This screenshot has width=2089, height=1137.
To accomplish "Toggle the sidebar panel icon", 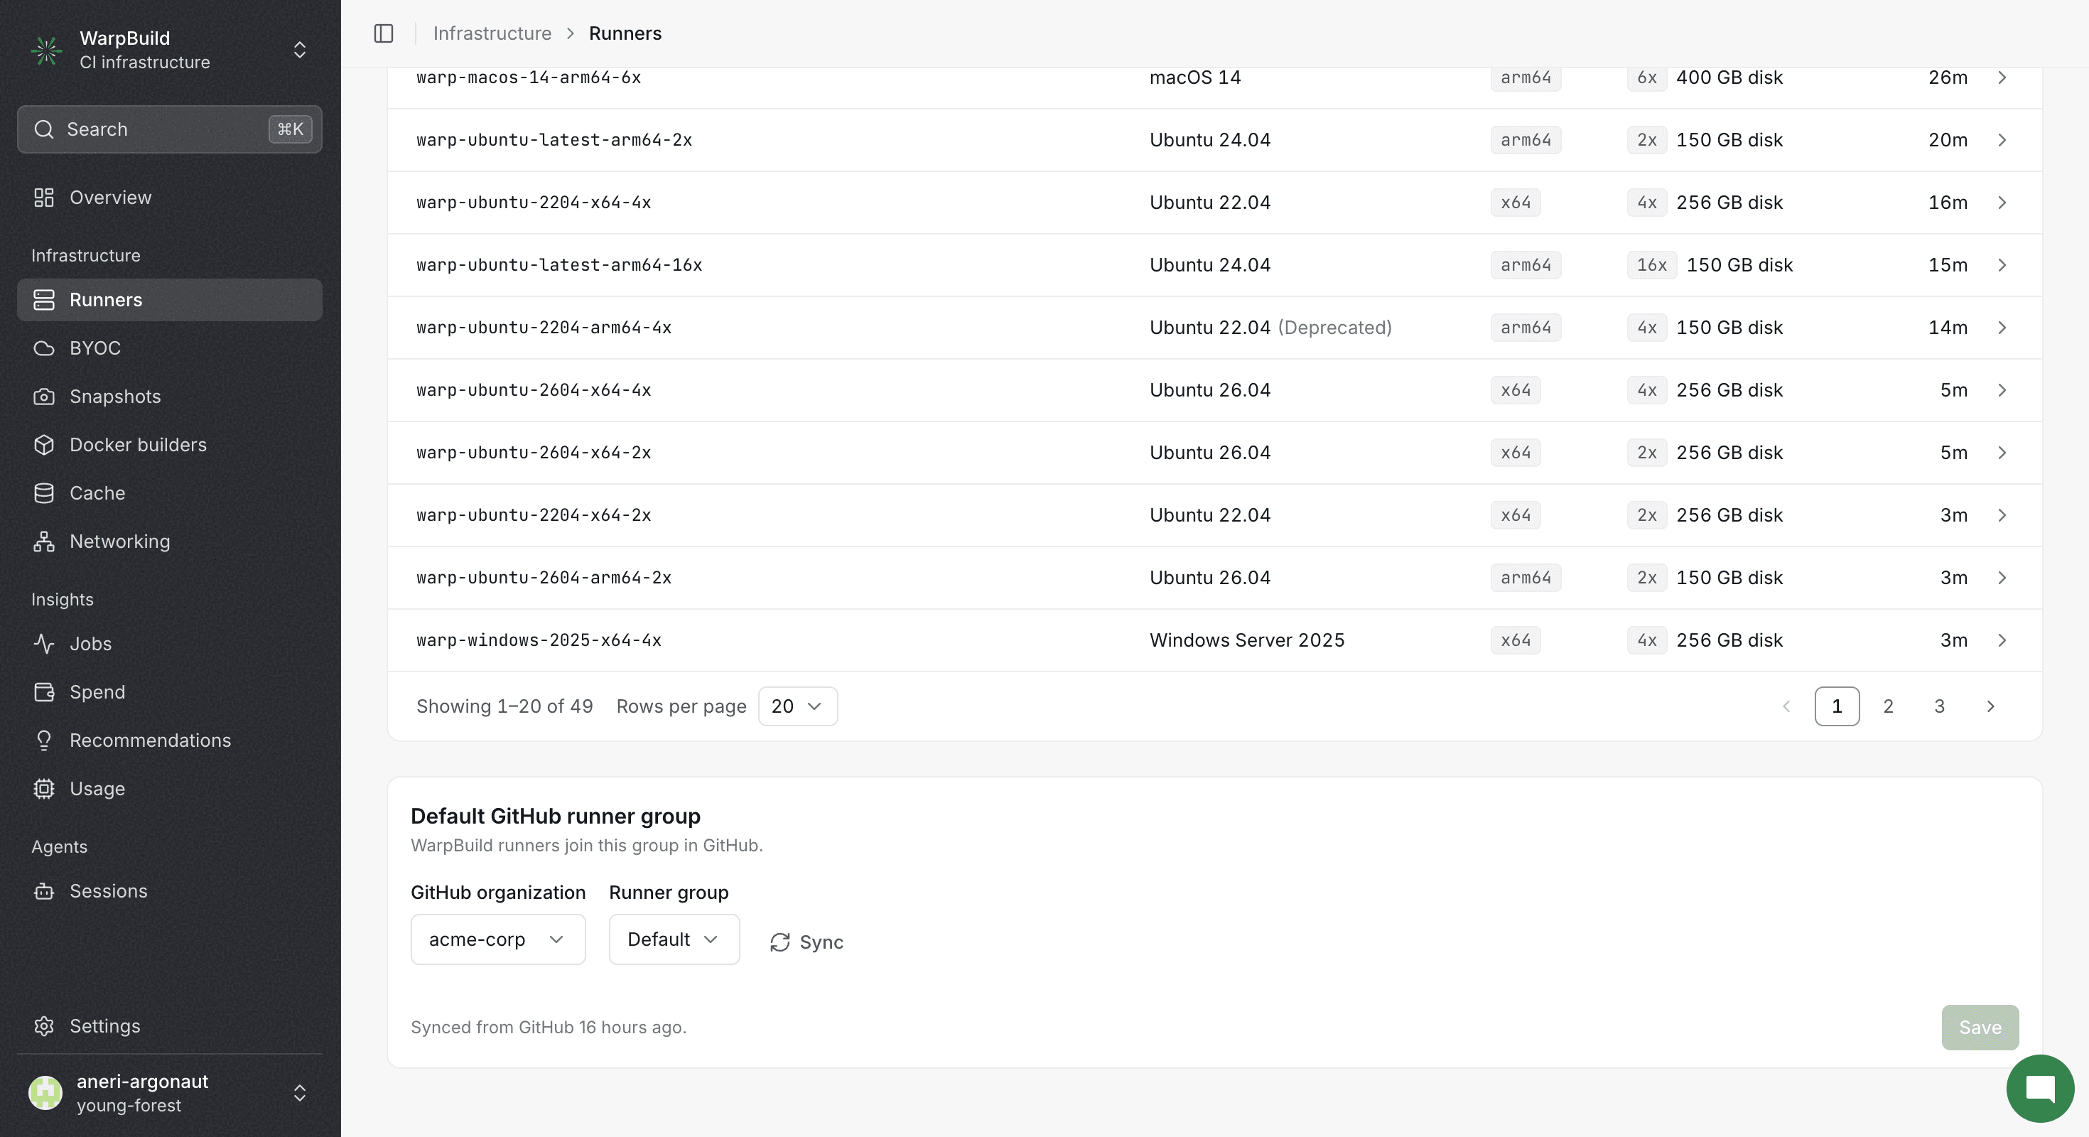I will coord(384,33).
